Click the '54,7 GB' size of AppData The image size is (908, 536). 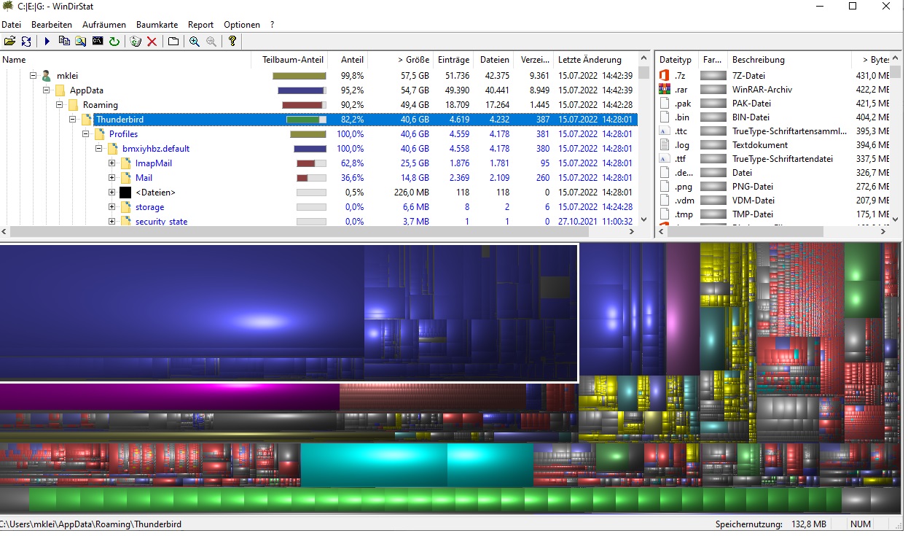[415, 90]
